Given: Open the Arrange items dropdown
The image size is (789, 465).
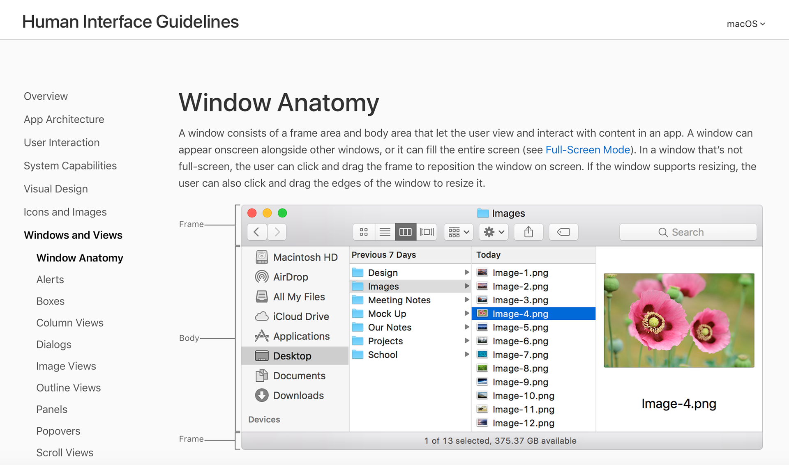Looking at the screenshot, I should pos(459,232).
